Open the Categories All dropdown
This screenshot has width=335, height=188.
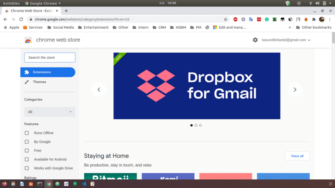pos(50,112)
